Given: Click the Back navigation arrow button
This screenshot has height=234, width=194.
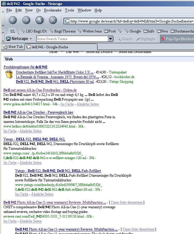Looking at the screenshot, I should pyautogui.click(x=13, y=20).
